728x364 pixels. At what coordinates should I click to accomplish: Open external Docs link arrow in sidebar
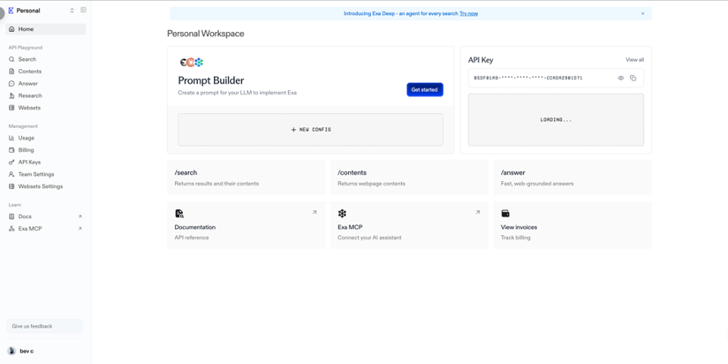[80, 217]
